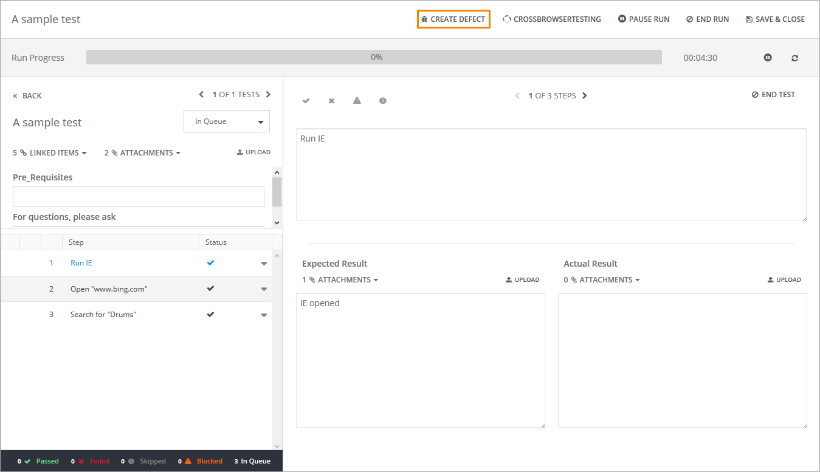Open status dropdown for Search for "Drums" step
Viewport: 820px width, 472px height.
coord(264,315)
